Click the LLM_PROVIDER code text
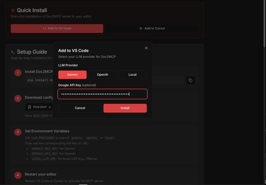 [43, 138]
